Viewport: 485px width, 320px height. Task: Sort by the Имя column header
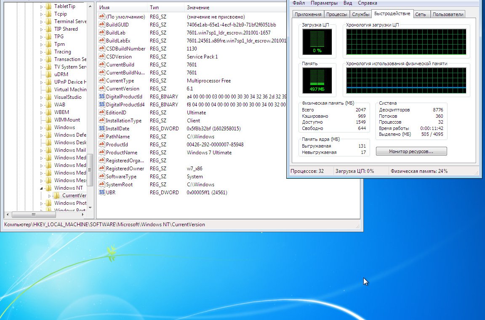pyautogui.click(x=122, y=8)
